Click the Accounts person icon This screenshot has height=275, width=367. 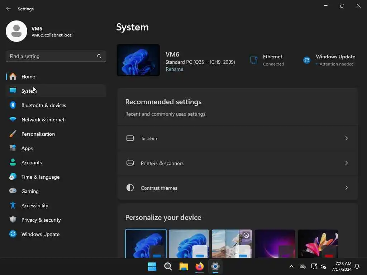[13, 162]
